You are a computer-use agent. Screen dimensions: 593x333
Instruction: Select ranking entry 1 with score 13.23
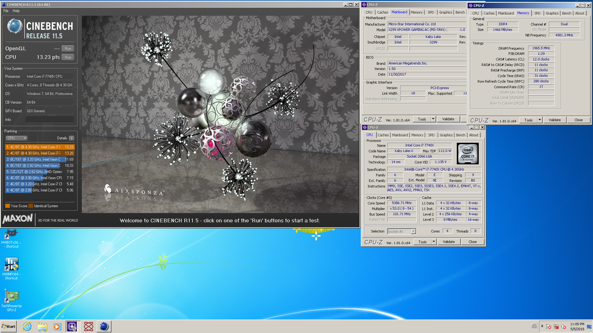coord(40,147)
